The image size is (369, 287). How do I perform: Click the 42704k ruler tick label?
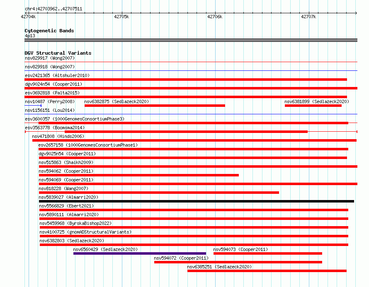tap(28, 17)
